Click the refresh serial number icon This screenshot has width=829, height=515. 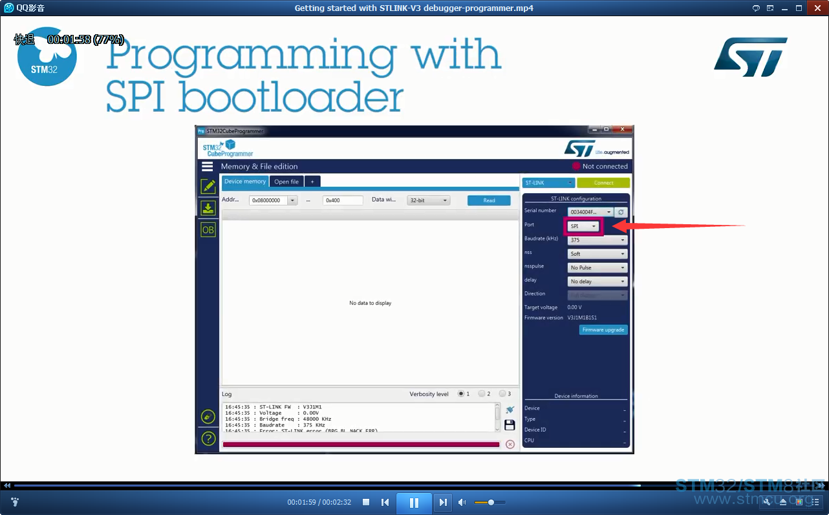click(621, 212)
